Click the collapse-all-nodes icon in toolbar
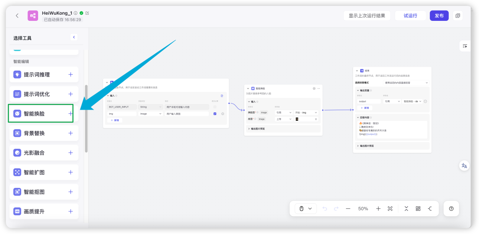This screenshot has width=479, height=234. click(x=406, y=209)
